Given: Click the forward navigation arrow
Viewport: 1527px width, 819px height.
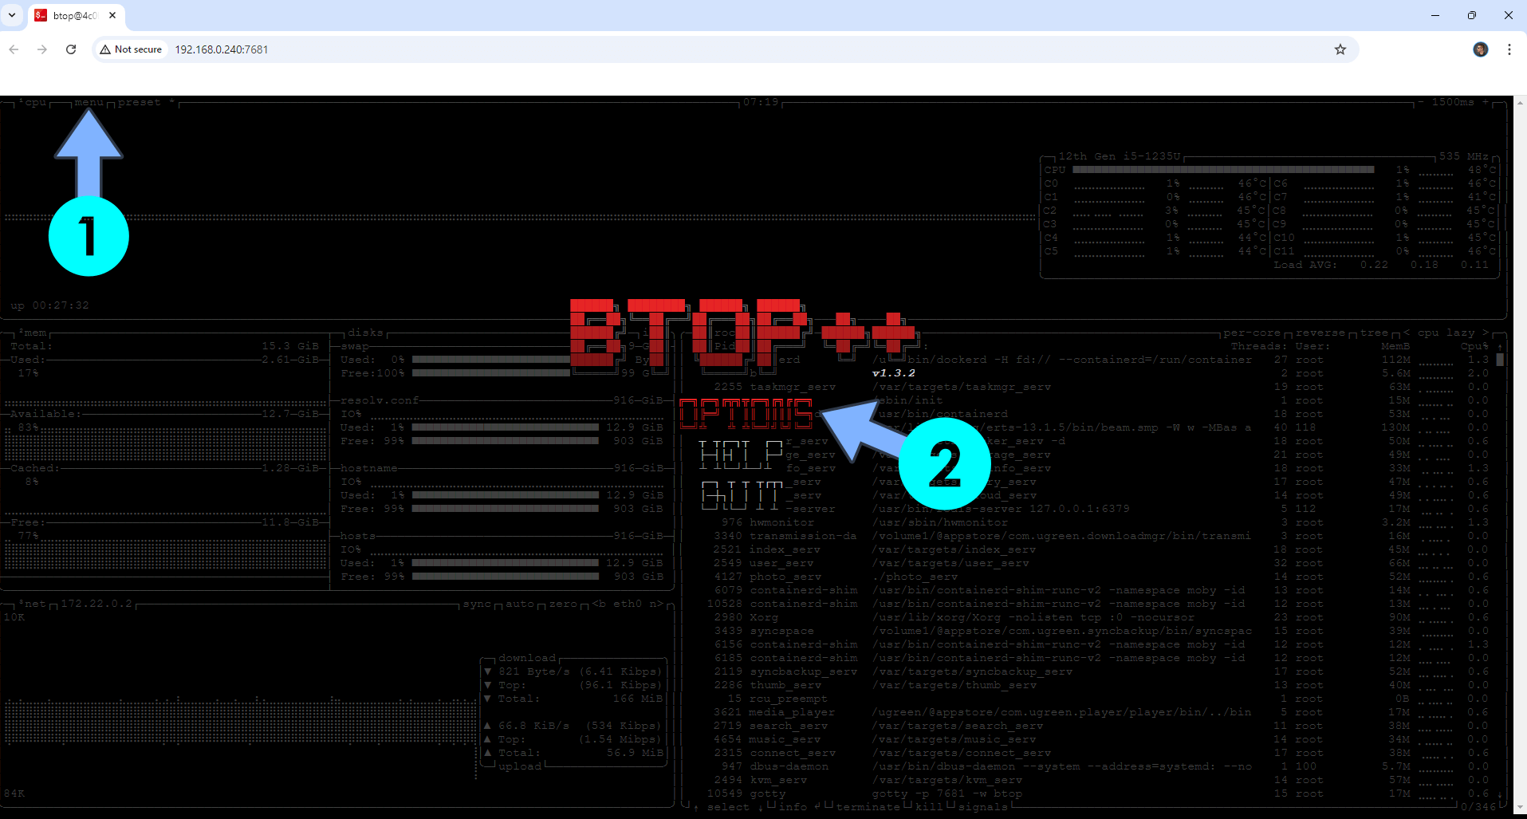Looking at the screenshot, I should [41, 49].
